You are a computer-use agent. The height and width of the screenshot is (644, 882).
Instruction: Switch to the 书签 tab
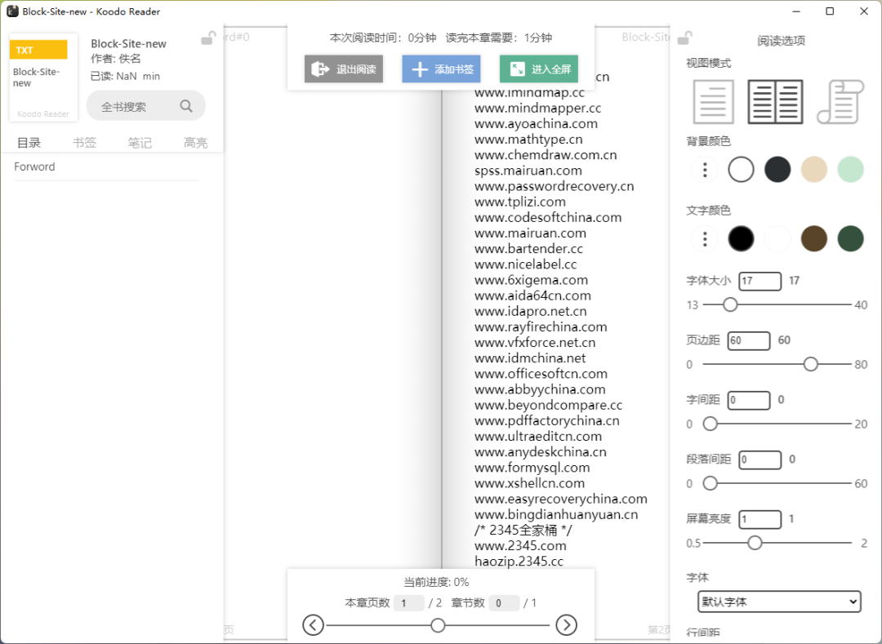click(84, 142)
